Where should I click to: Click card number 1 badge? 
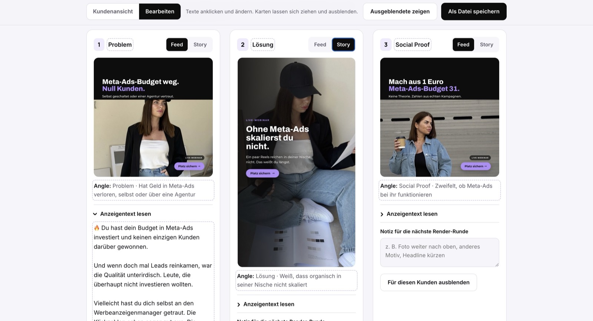[x=99, y=45]
